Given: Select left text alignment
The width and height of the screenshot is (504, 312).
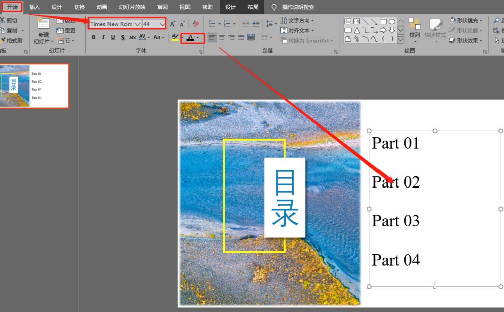Looking at the screenshot, I should pos(212,38).
